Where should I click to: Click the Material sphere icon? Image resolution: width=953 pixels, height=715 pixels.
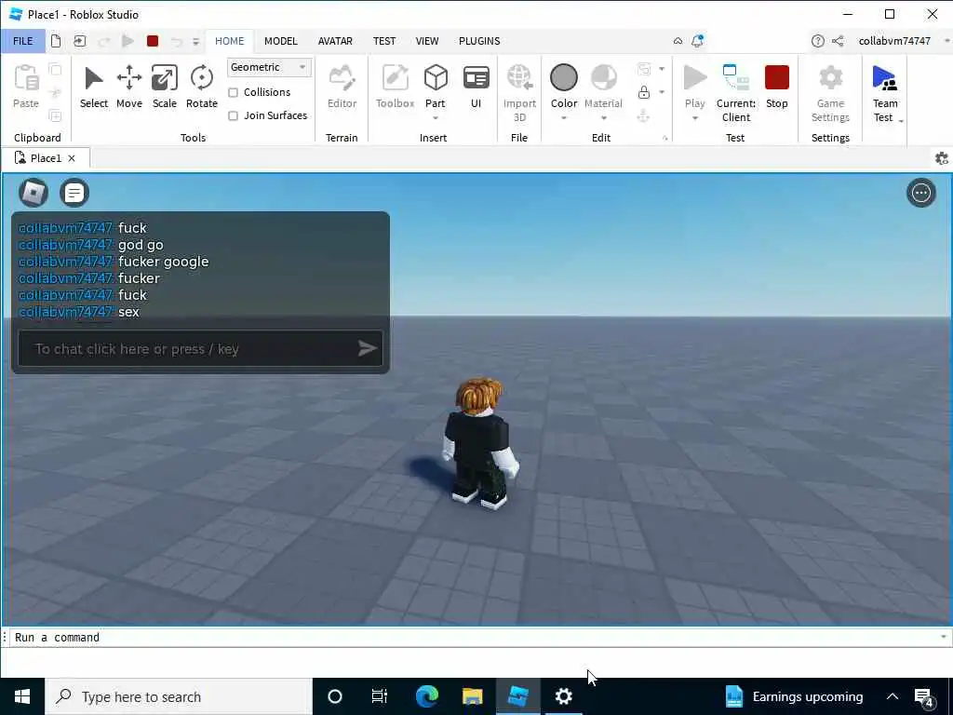coord(603,78)
